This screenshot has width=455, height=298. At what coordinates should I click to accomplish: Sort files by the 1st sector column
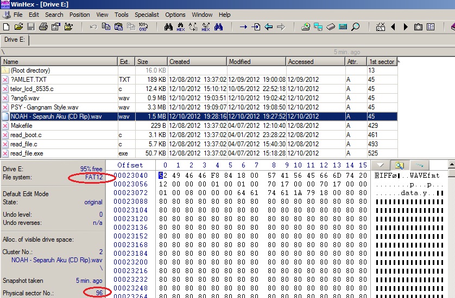pyautogui.click(x=382, y=62)
